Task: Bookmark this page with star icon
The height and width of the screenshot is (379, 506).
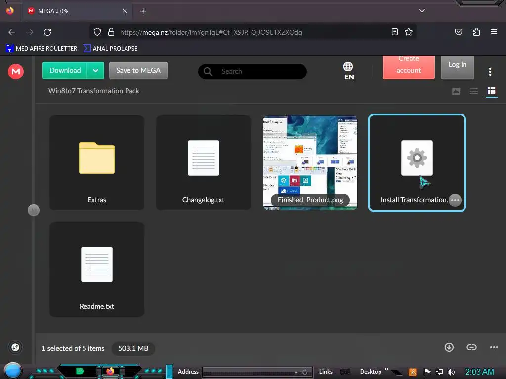Action: click(x=409, y=32)
